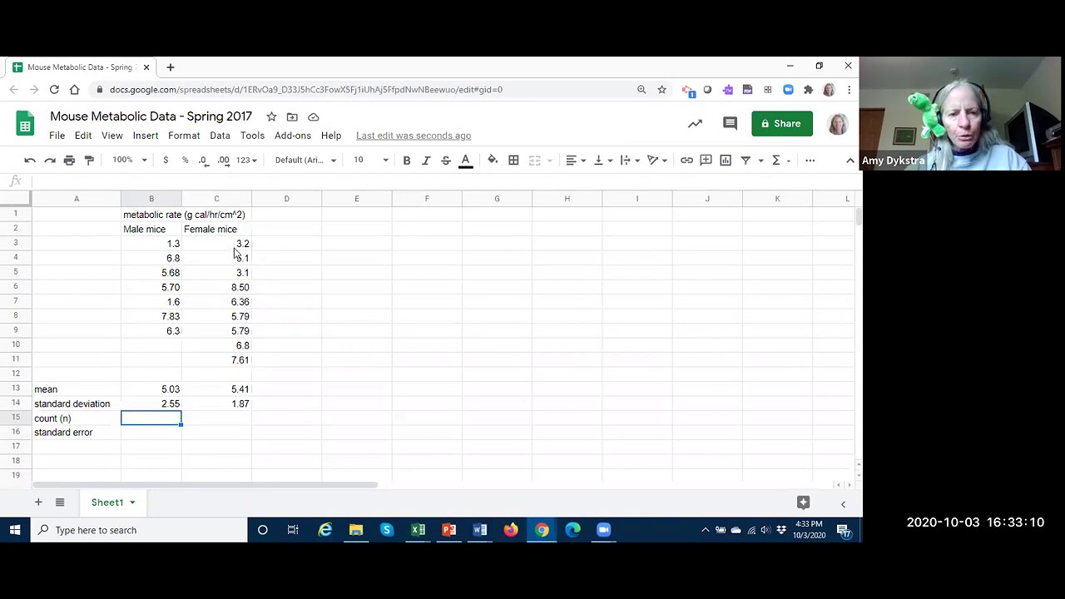Viewport: 1065px width, 599px height.
Task: Open the text color picker
Action: pyautogui.click(x=466, y=160)
